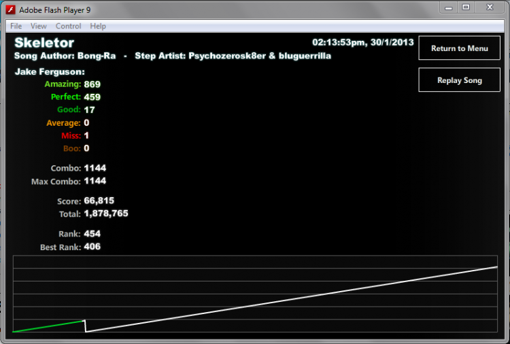Viewport: 510px width, 344px height.
Task: Select the Good count 17
Action: [90, 110]
